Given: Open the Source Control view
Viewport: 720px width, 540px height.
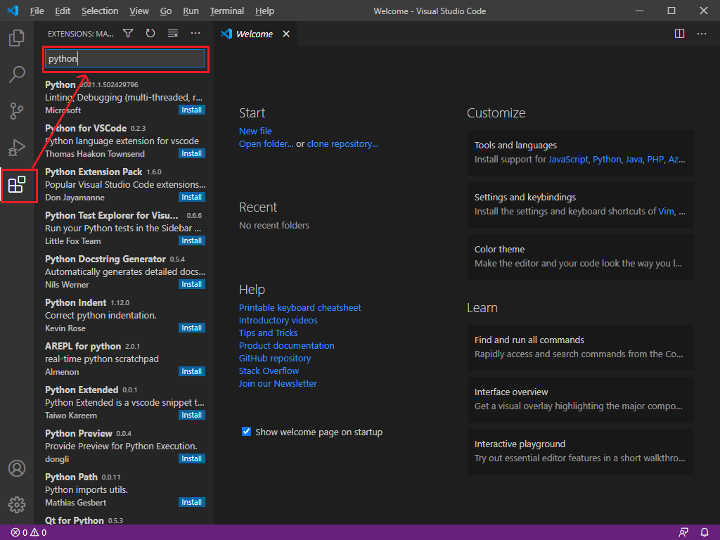Looking at the screenshot, I should coord(17,110).
